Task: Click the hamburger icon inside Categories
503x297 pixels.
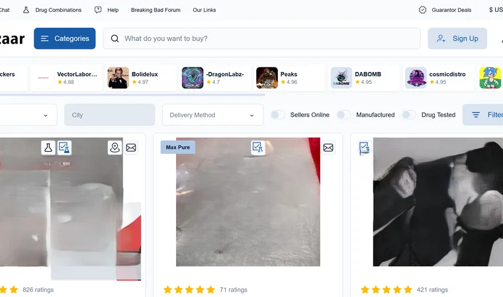Action: [x=44, y=38]
